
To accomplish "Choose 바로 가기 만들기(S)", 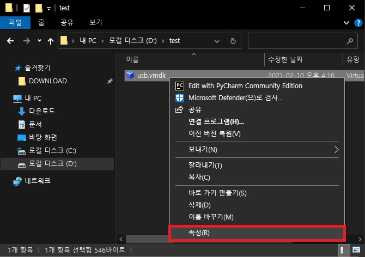I will pos(257,193).
